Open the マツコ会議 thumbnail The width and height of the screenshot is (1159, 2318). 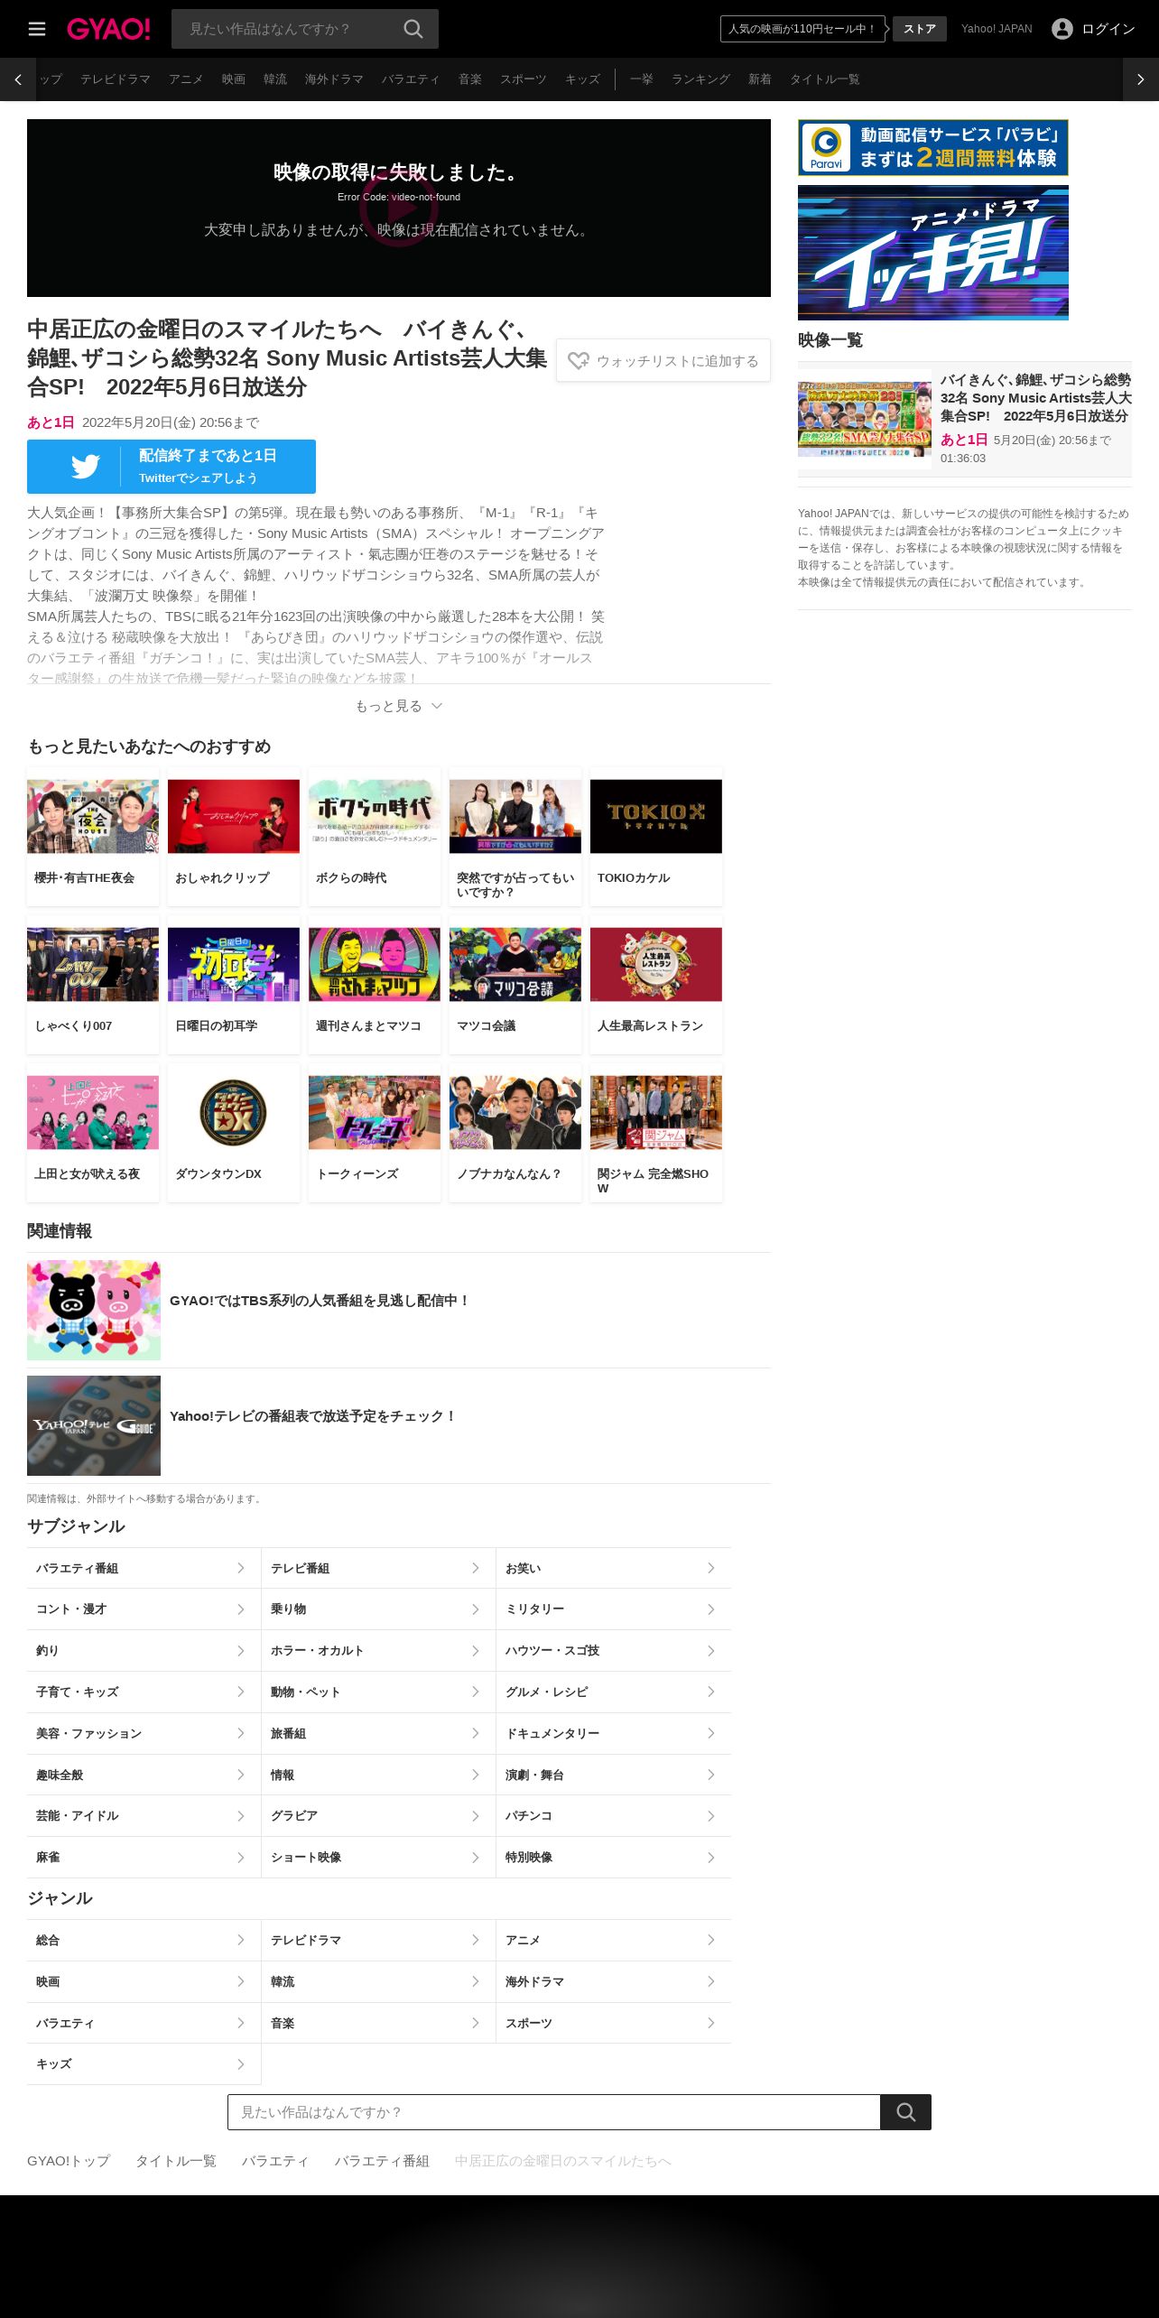[515, 964]
